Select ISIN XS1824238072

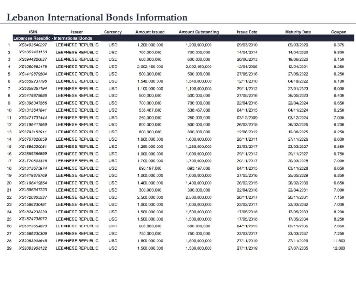(33, 219)
